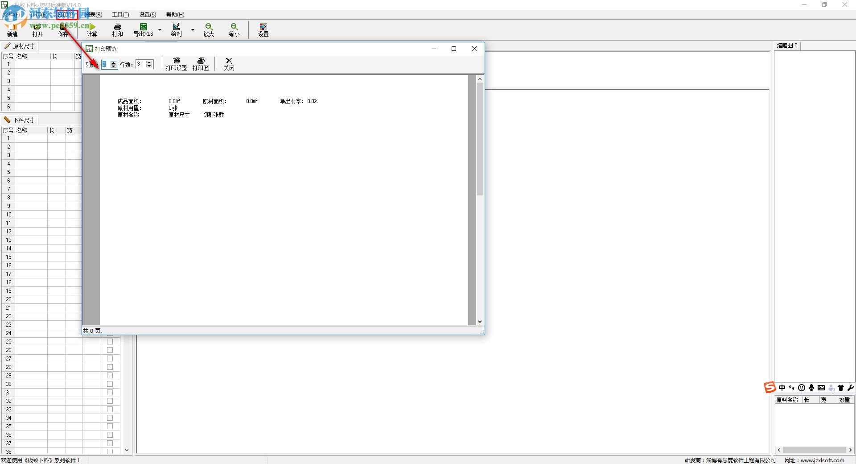Click the Sogou user account icon
The image size is (856, 464).
click(x=831, y=388)
